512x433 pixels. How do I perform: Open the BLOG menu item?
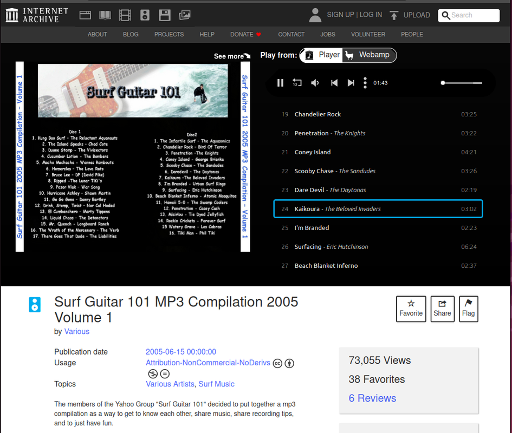131,34
